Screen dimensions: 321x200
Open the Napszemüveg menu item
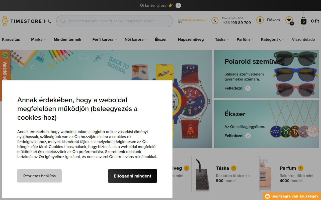click(x=191, y=39)
